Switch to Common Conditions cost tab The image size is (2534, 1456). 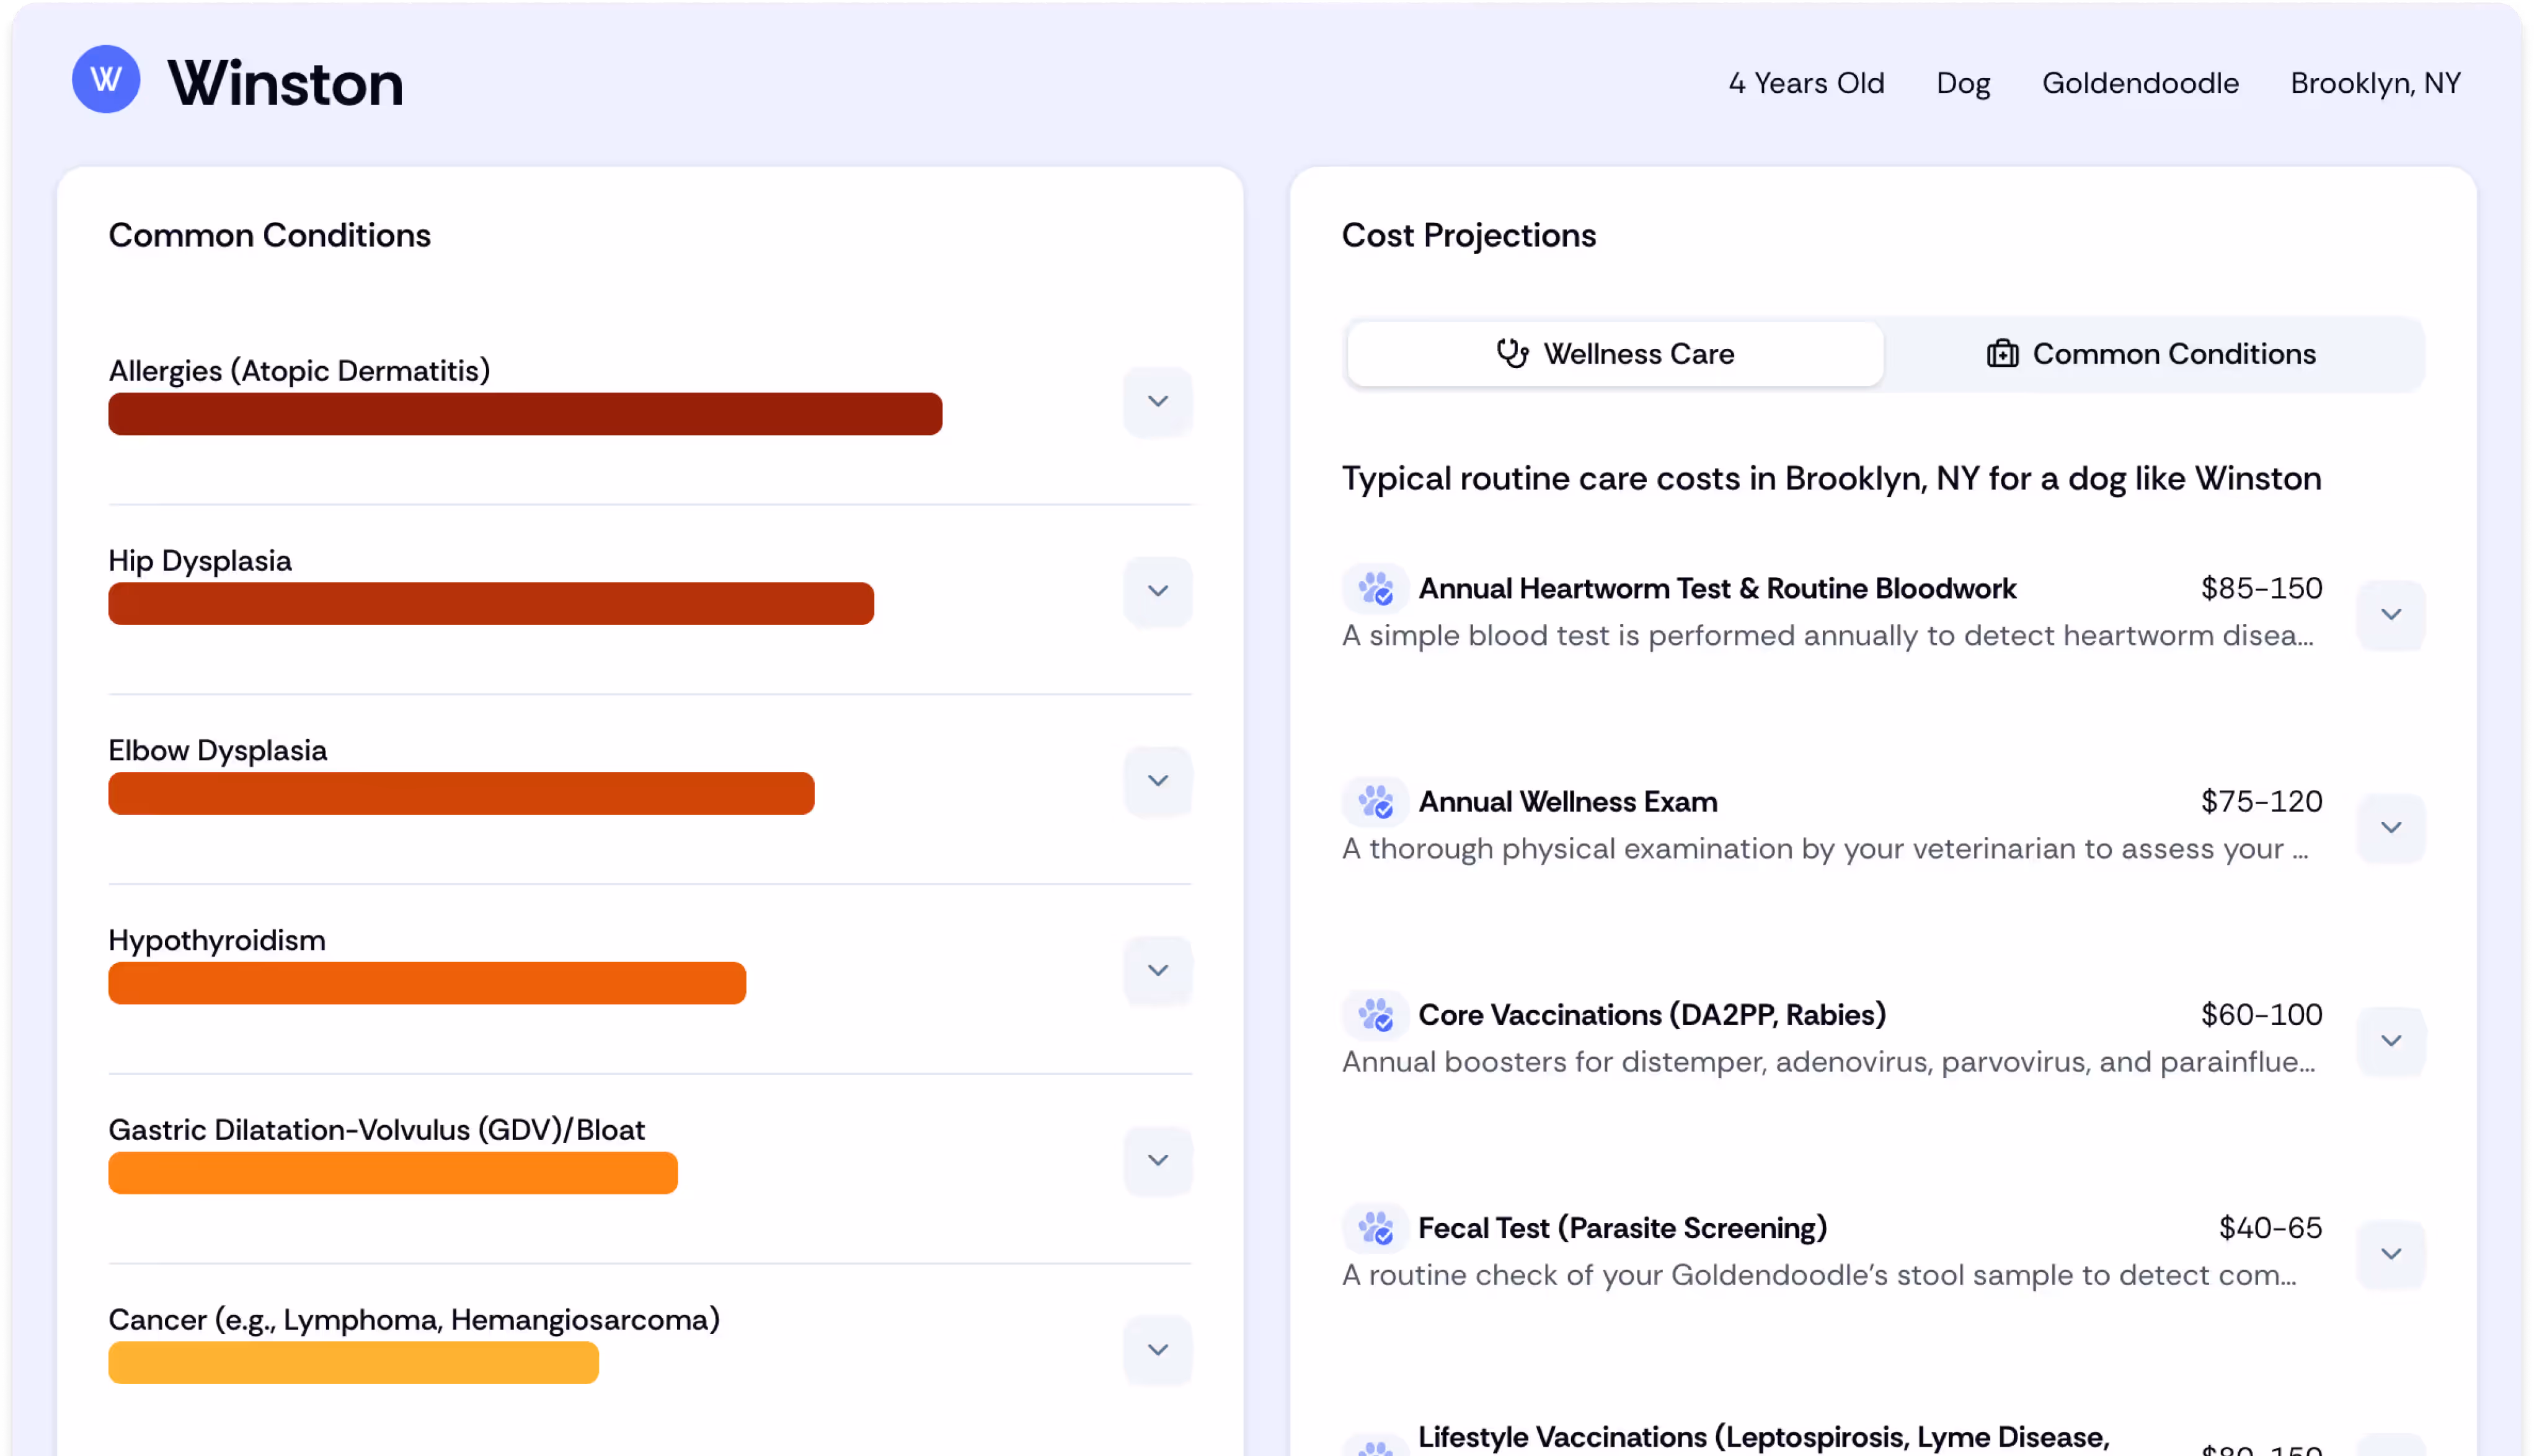(x=2153, y=354)
